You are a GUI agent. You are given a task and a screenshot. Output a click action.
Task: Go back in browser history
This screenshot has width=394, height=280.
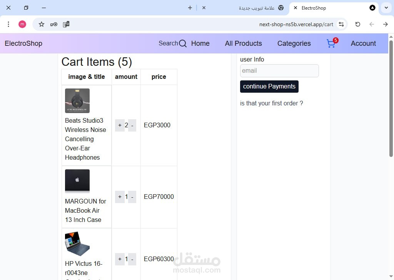[372, 24]
